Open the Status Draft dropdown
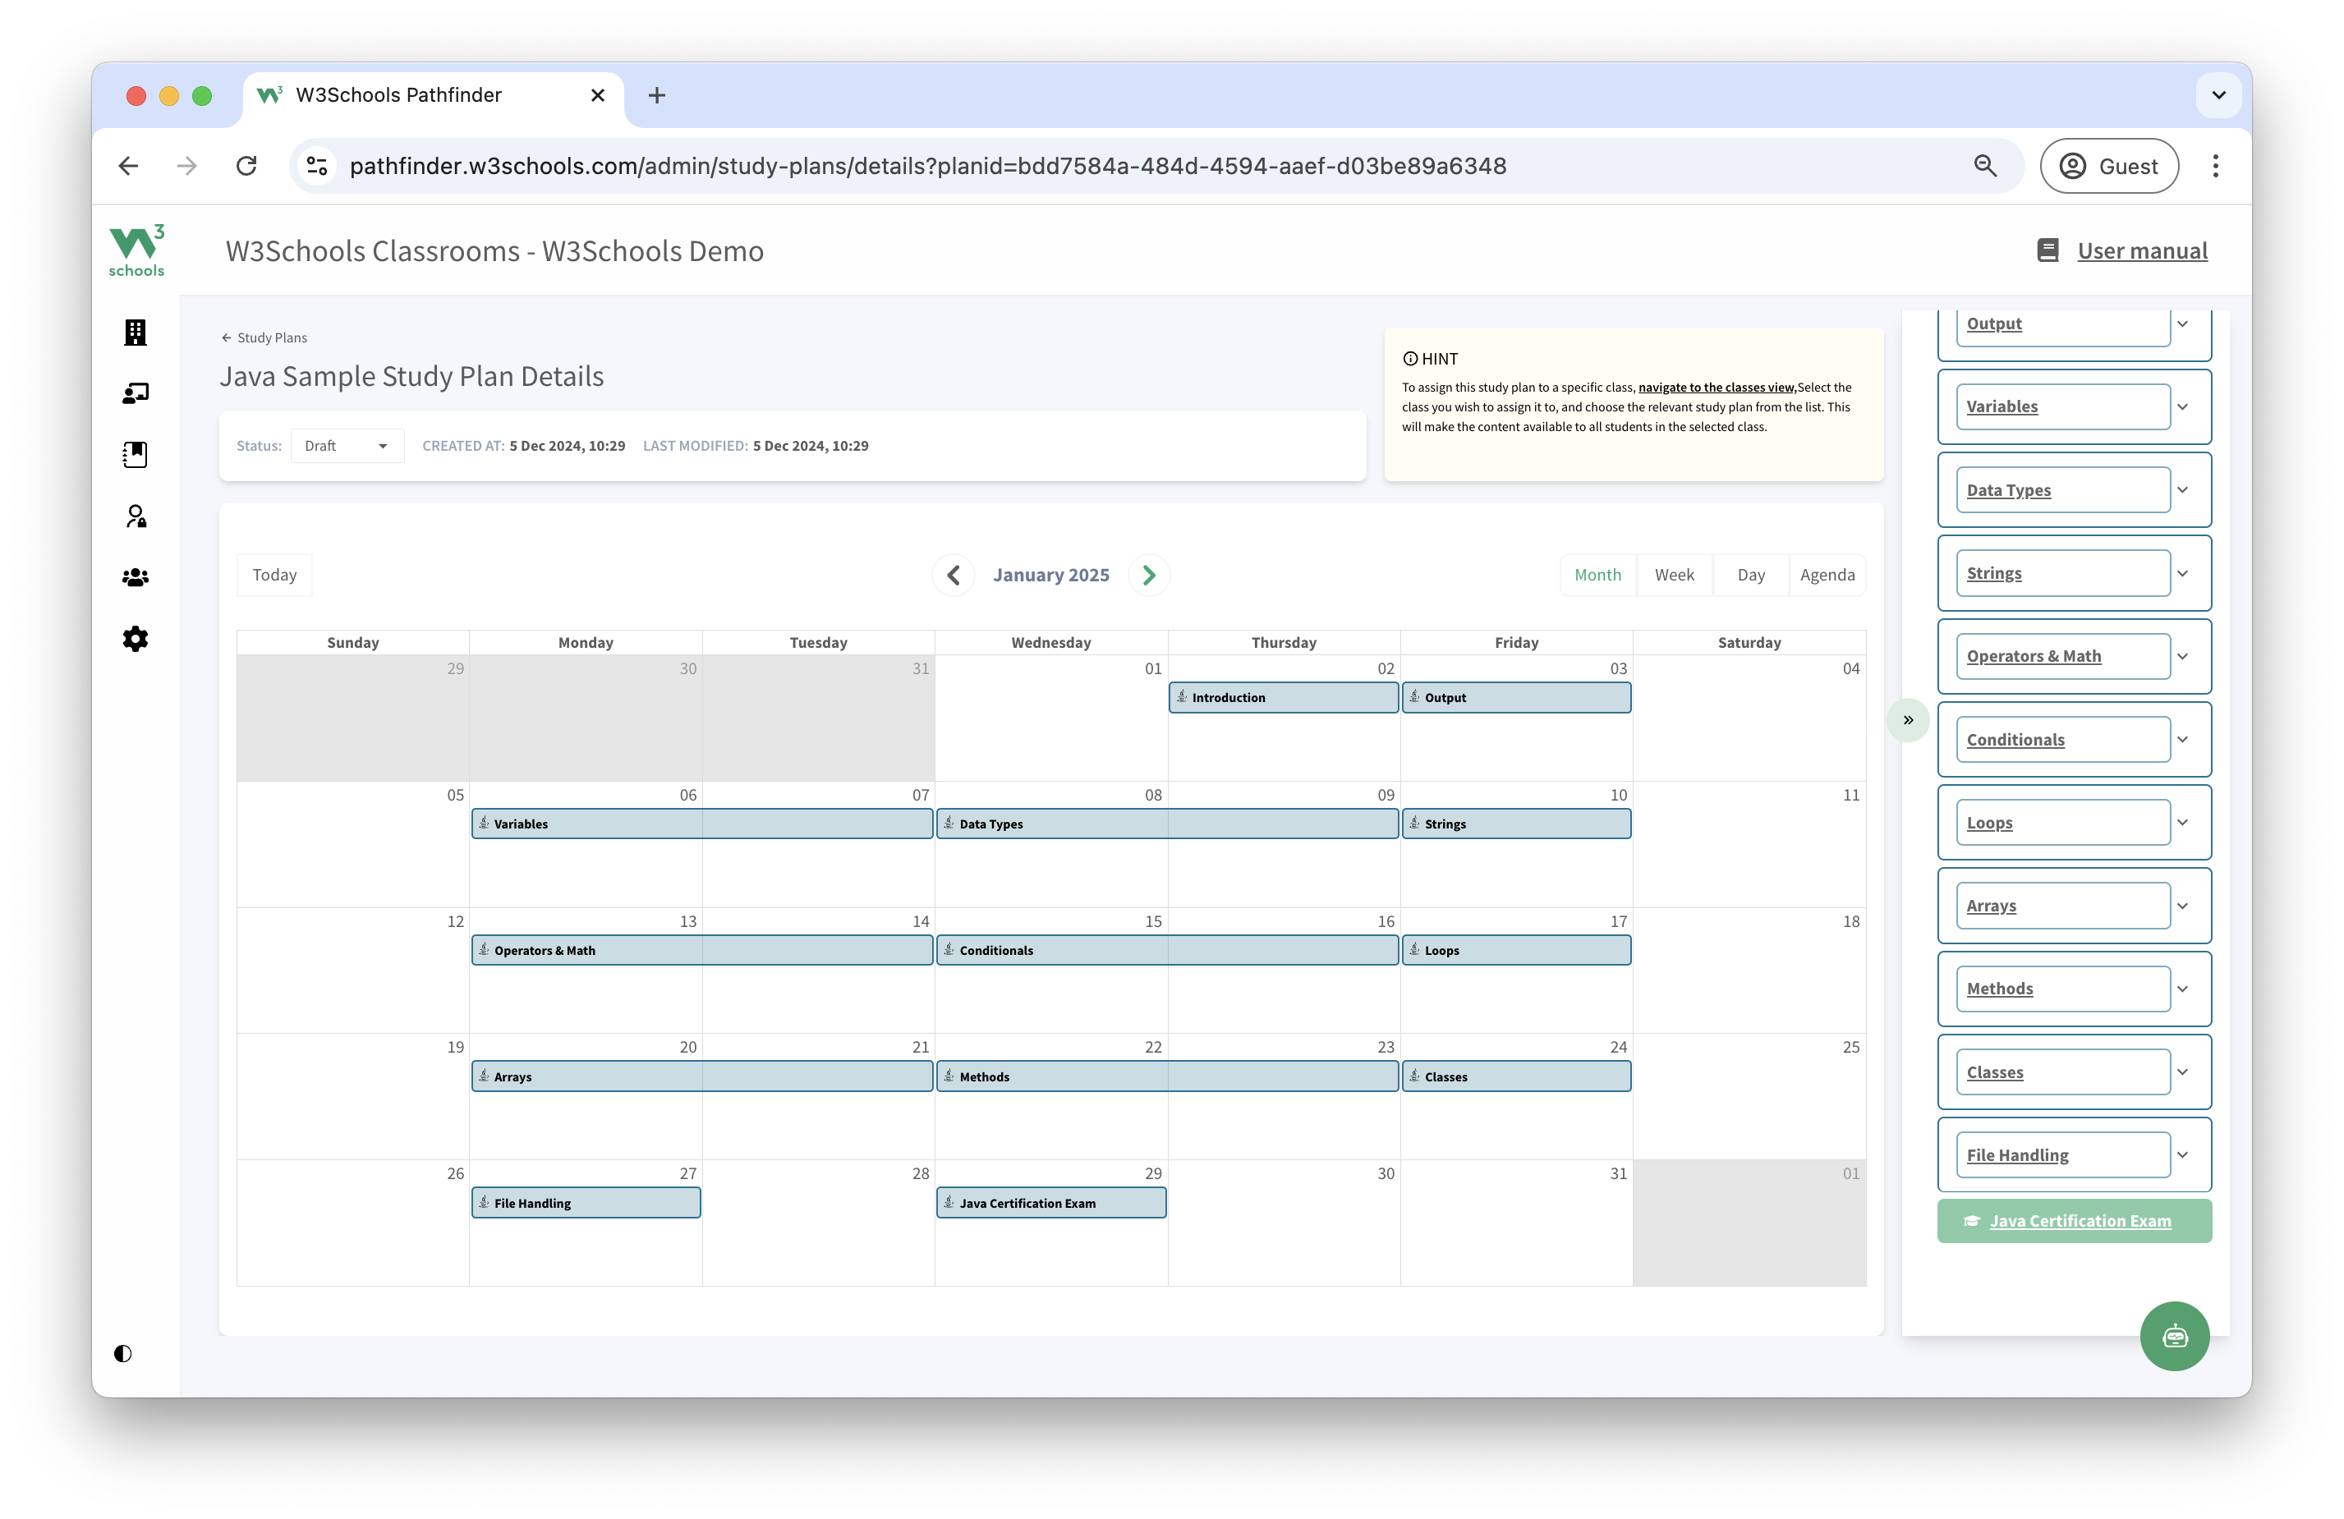Screen dimensions: 2344x1519 click(x=347, y=446)
